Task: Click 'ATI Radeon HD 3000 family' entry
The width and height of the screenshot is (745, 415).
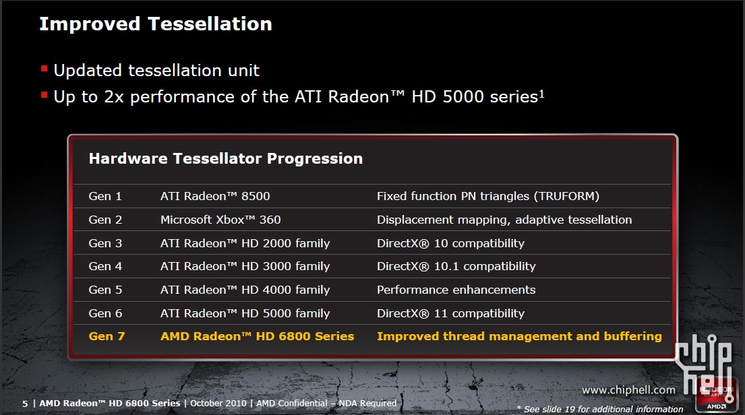Action: pyautogui.click(x=245, y=267)
